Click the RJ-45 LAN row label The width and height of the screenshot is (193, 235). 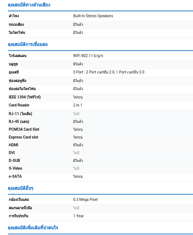(19, 122)
